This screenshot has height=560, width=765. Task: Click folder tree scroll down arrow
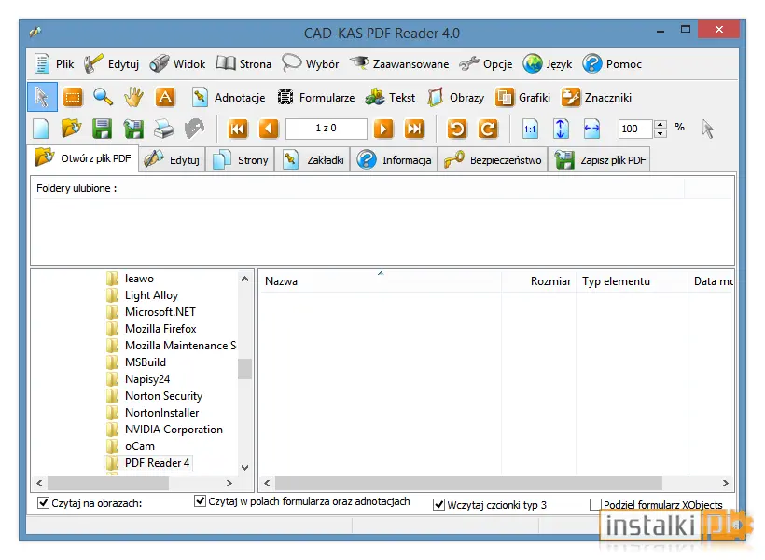click(245, 467)
